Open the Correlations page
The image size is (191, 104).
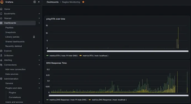15,97
